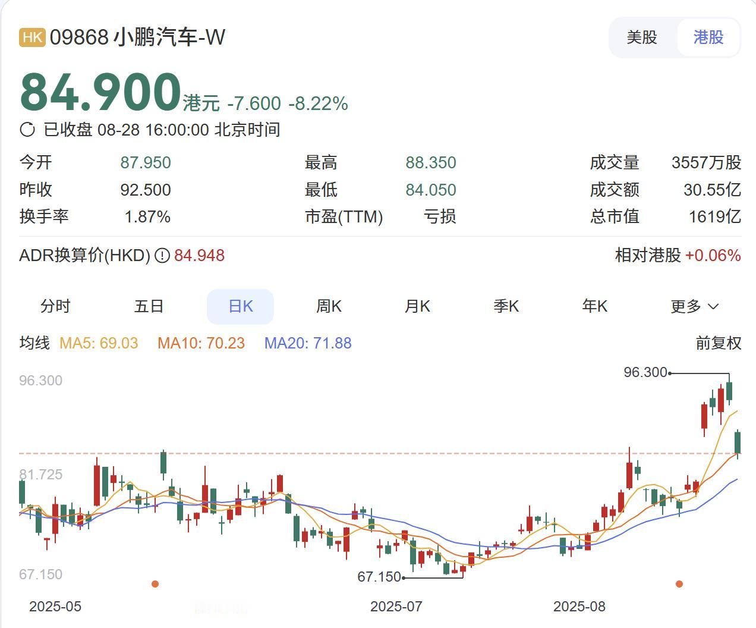Viewport: 756px width, 628px height.
Task: Click the MA10: 70.23 indicator label
Action: pos(201,343)
